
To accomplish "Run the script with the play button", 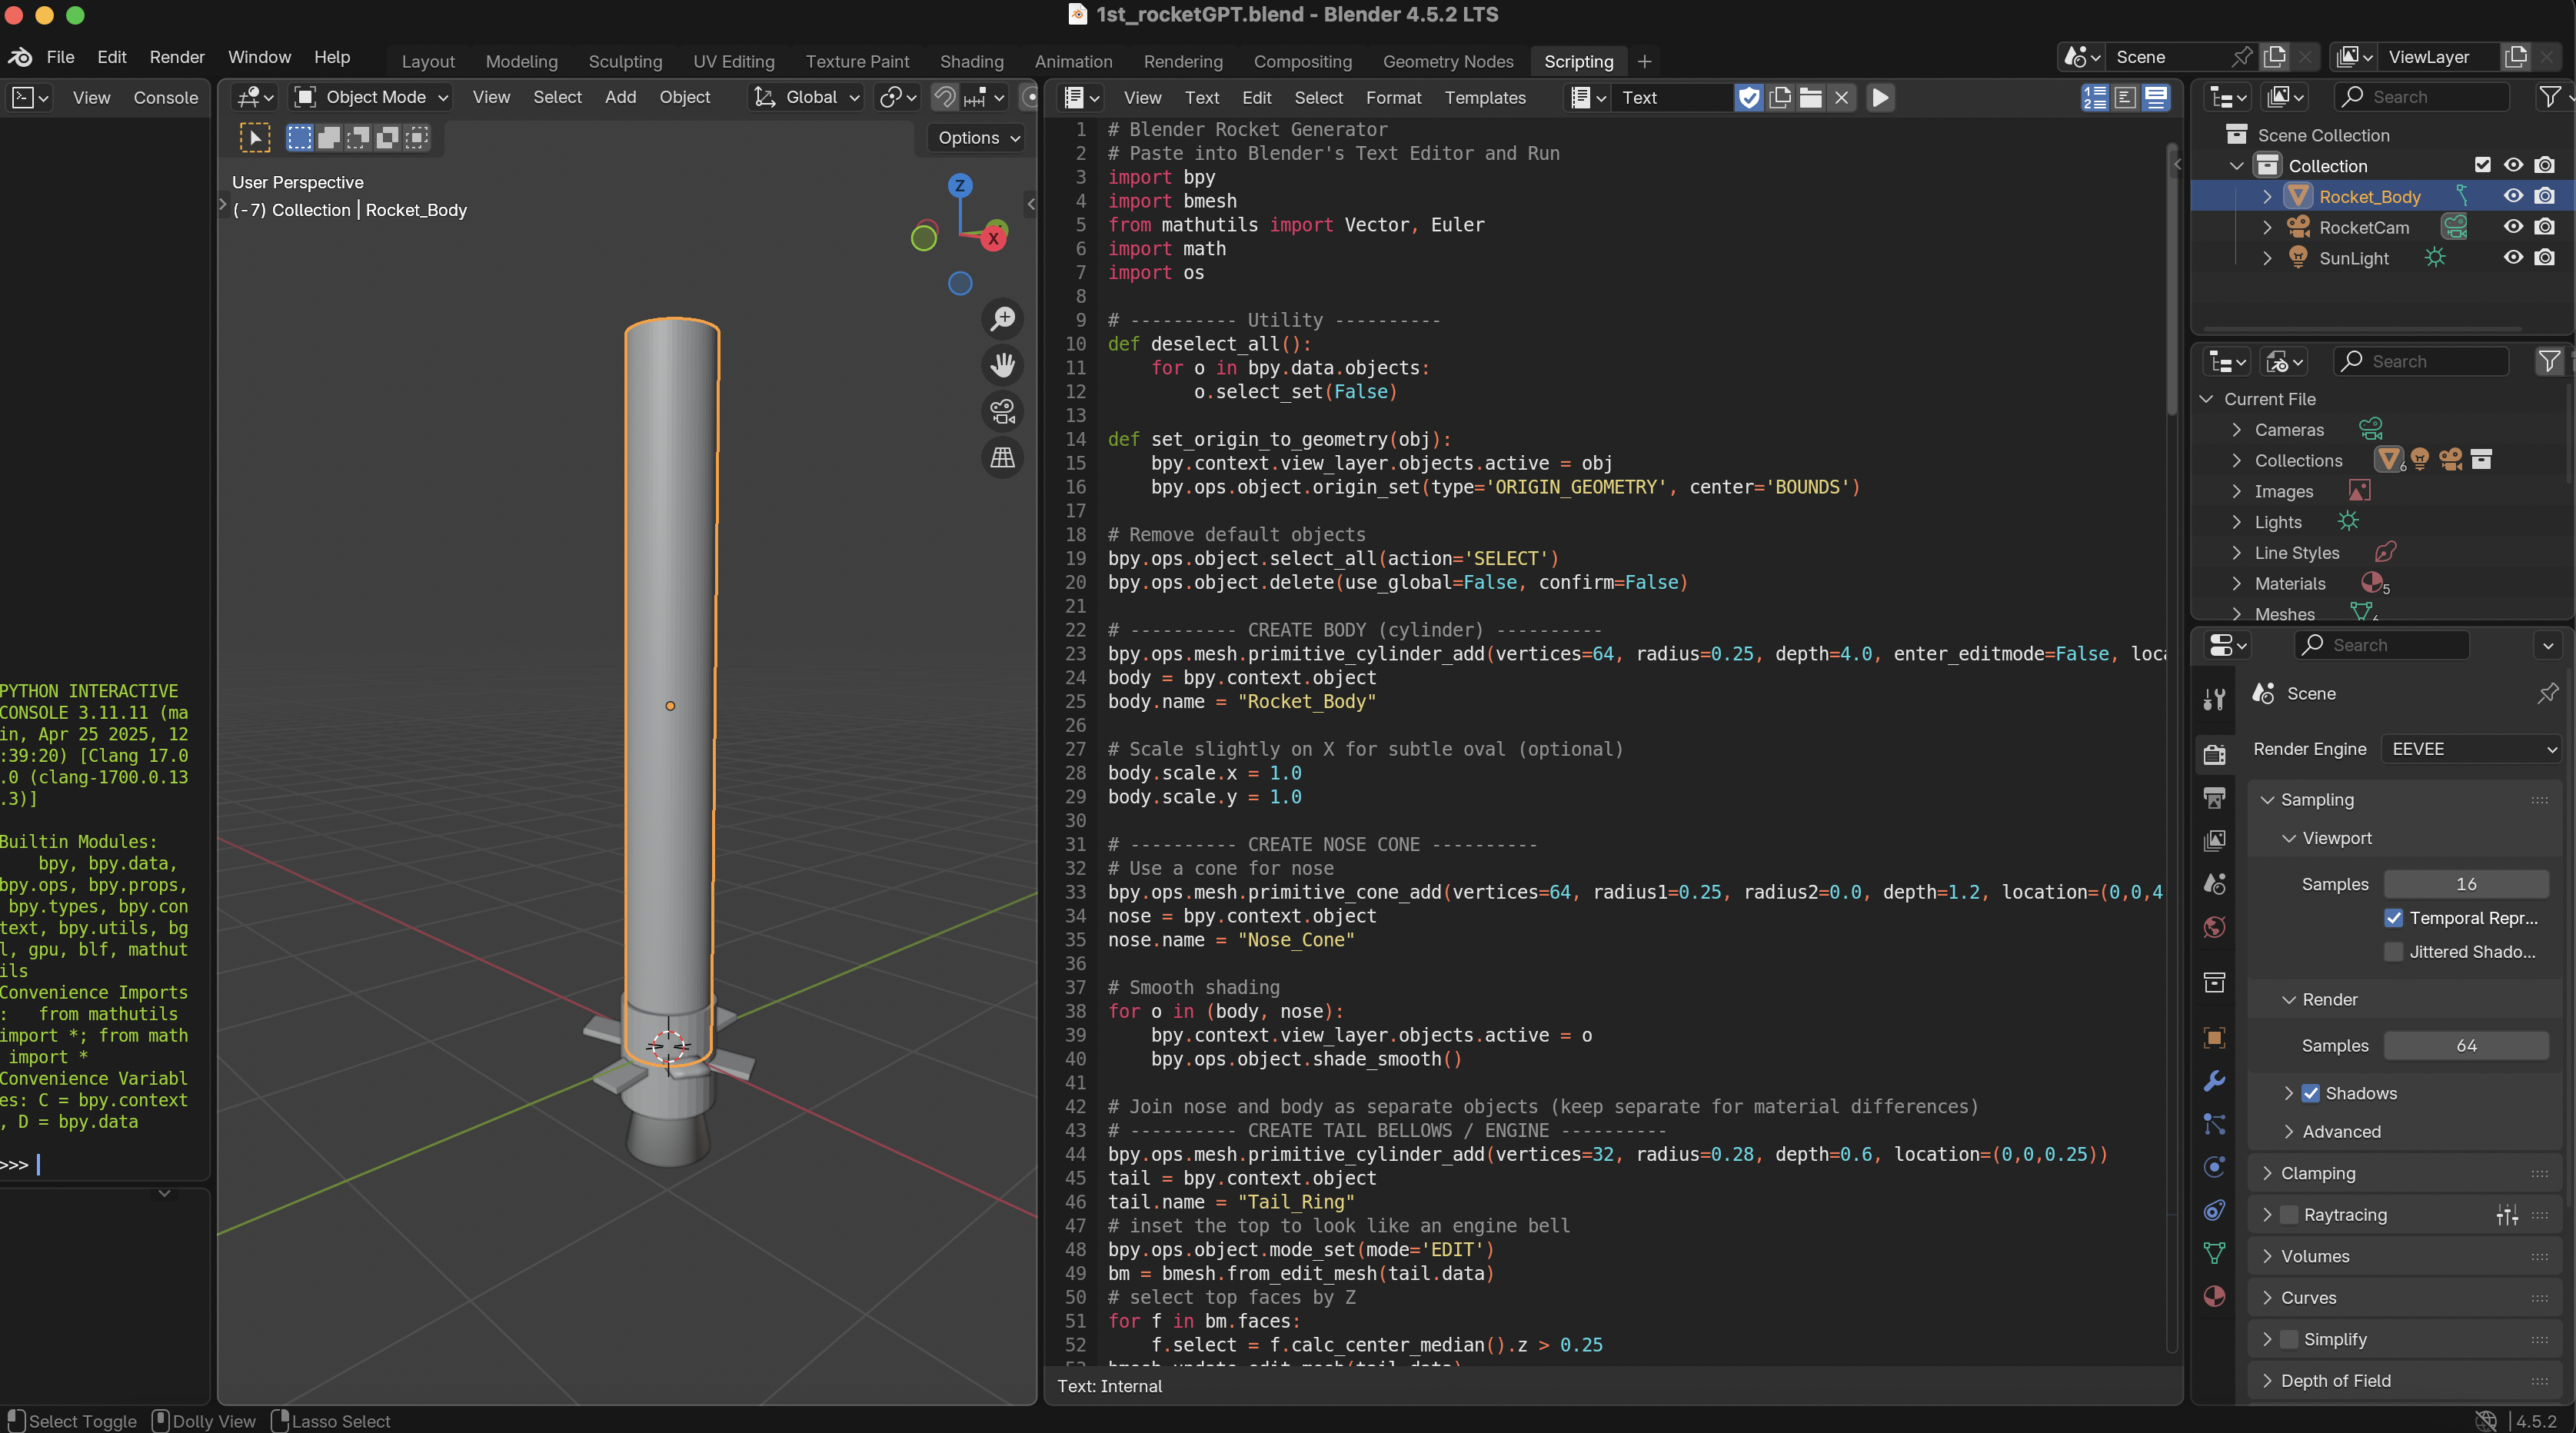I will tap(1880, 97).
